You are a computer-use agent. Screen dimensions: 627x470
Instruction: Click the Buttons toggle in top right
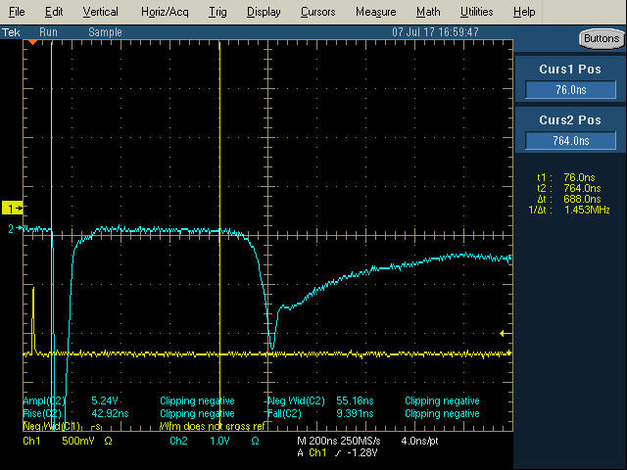(x=602, y=39)
